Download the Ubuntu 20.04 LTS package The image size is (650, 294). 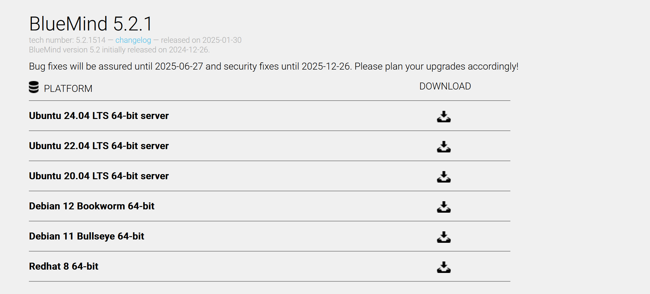[x=444, y=177]
